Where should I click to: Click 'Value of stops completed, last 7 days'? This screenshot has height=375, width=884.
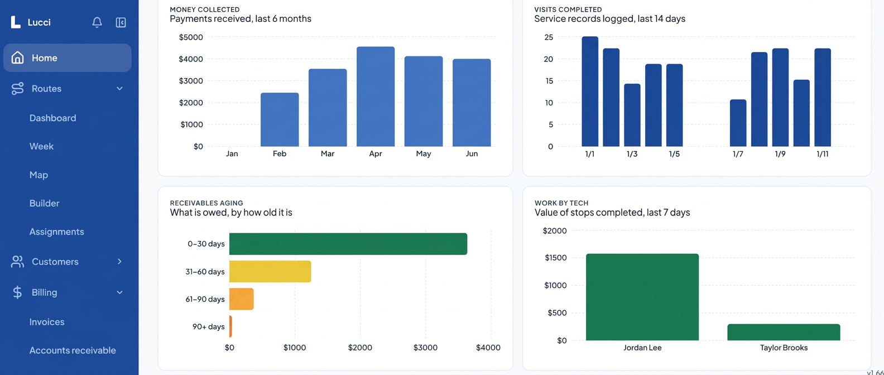click(612, 213)
